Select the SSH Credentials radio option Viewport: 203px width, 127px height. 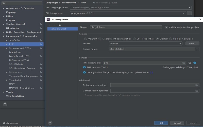tap(134, 39)
